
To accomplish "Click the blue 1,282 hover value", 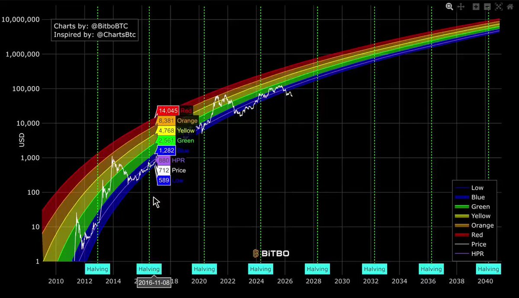I will 167,151.
